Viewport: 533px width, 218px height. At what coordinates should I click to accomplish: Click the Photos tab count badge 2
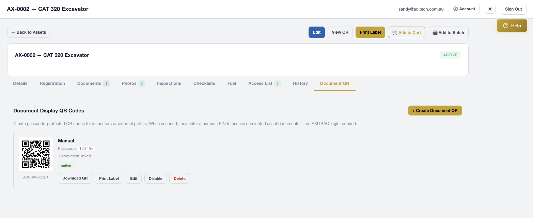(142, 83)
